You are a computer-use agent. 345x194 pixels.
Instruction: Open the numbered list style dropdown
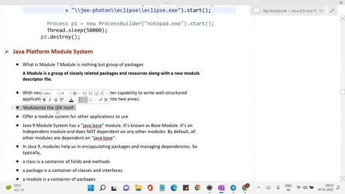click(x=95, y=100)
